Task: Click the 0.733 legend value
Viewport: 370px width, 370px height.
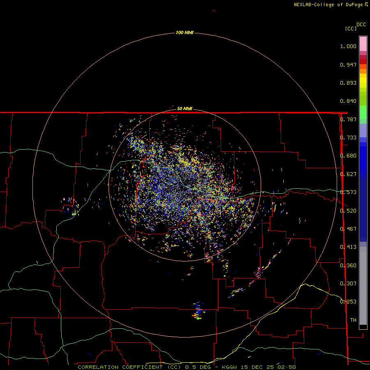Action: pyautogui.click(x=348, y=138)
